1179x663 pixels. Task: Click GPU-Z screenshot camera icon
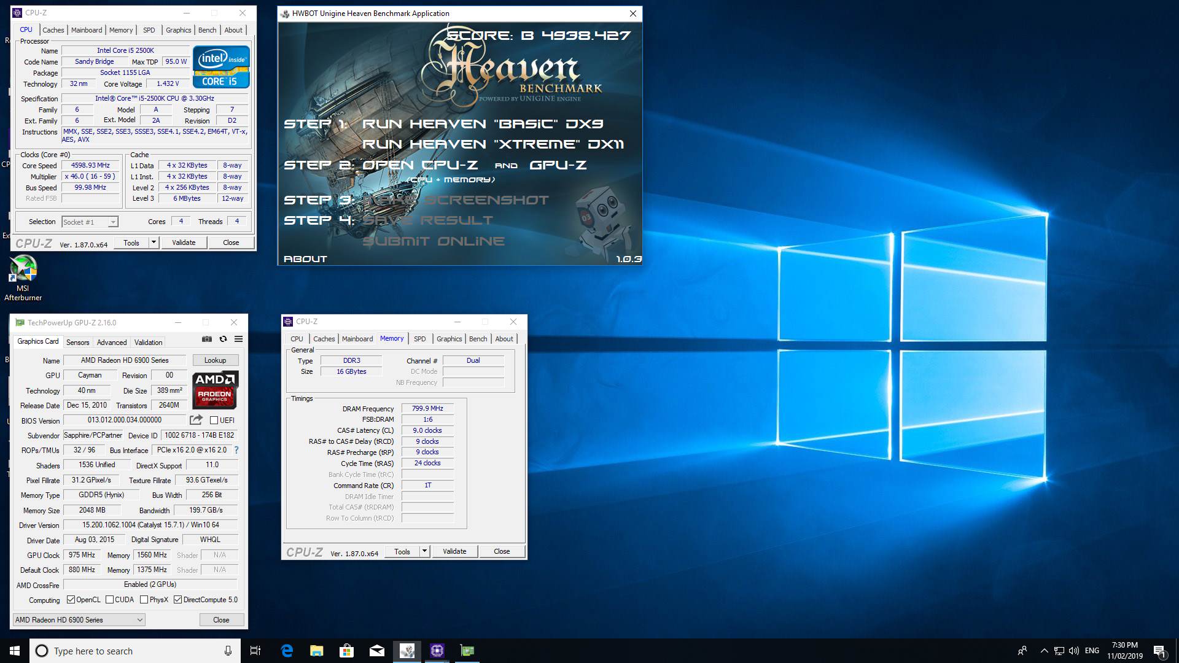pos(207,339)
